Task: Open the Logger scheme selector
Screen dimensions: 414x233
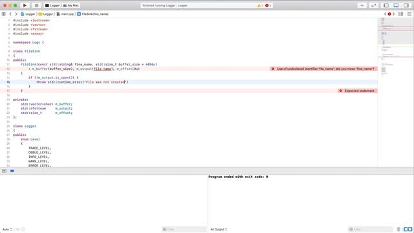Action: 52,5
